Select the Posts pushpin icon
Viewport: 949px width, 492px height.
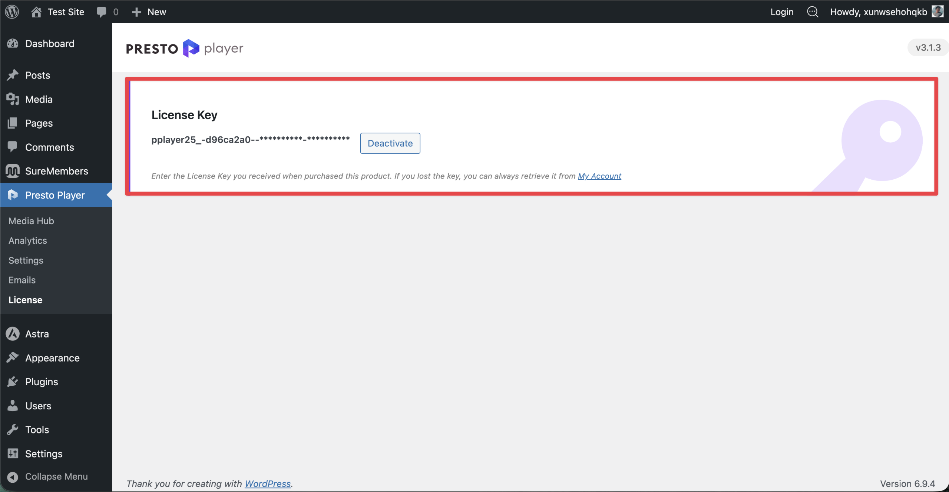click(x=13, y=75)
